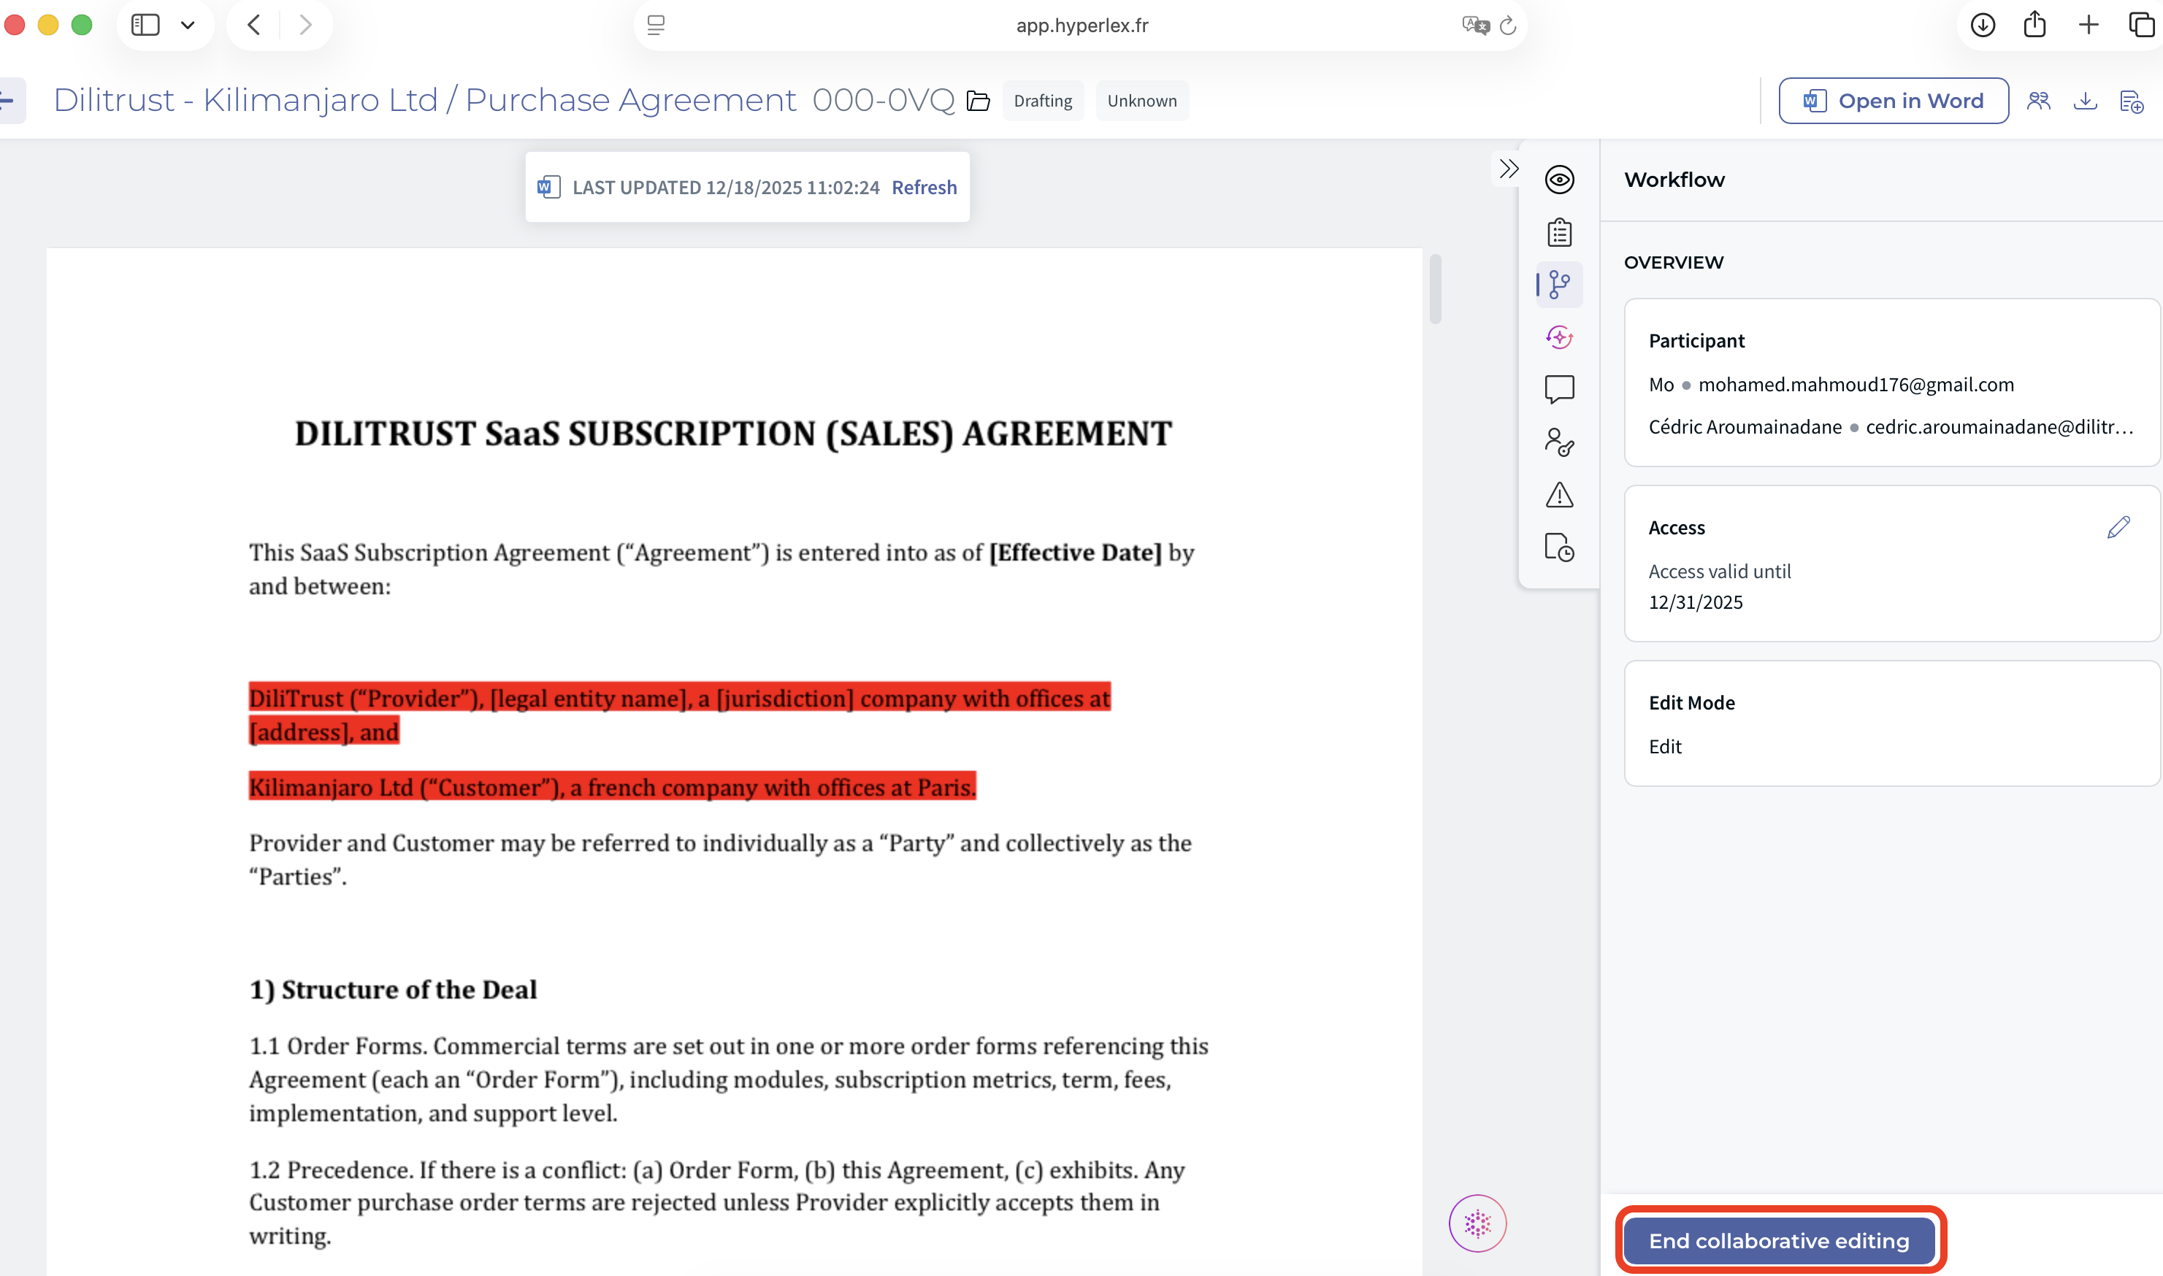Select the workflow branch icon in sidebar
The width and height of the screenshot is (2163, 1276).
pos(1558,285)
